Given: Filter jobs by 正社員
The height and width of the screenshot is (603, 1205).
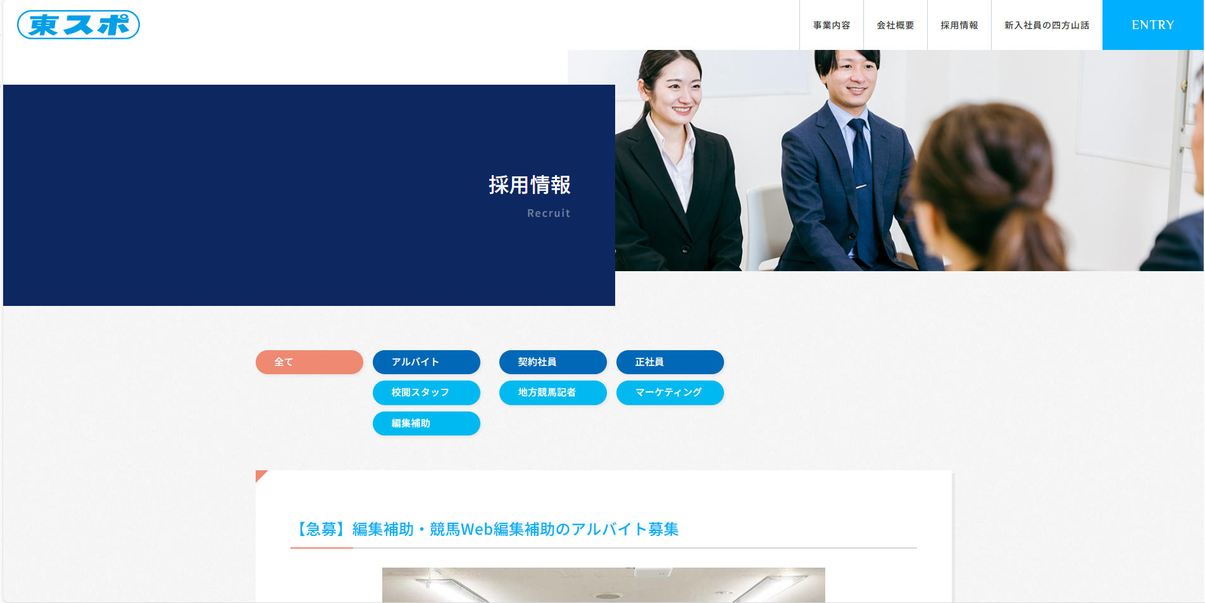Looking at the screenshot, I should (x=670, y=362).
